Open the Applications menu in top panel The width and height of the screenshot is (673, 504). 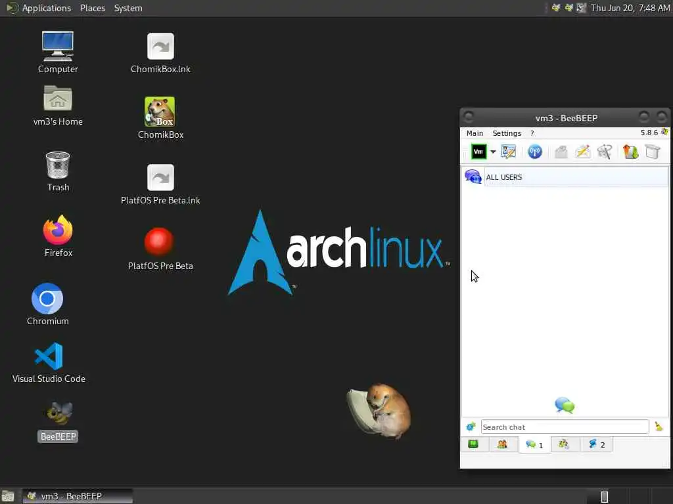(x=47, y=8)
